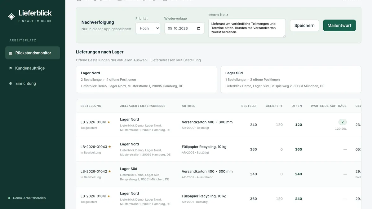Open Einrichtung settings in the sidebar
This screenshot has height=209, width=372.
click(33, 83)
